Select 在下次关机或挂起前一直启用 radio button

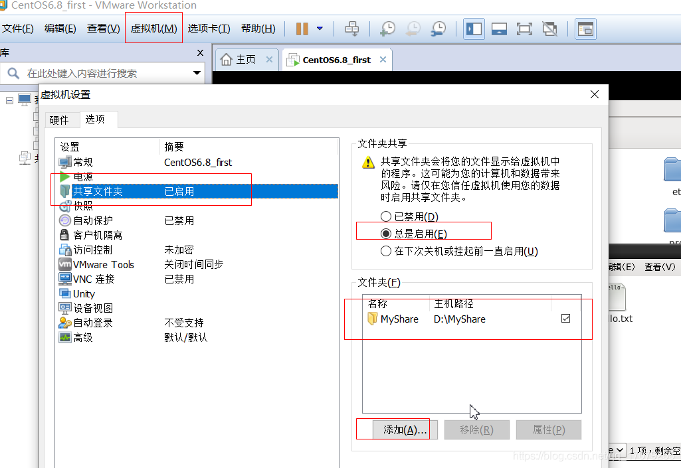coord(385,251)
